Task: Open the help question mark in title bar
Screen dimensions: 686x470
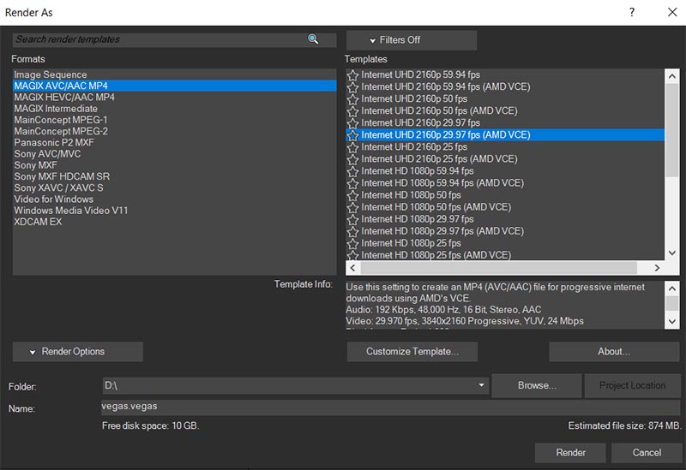Action: click(632, 12)
